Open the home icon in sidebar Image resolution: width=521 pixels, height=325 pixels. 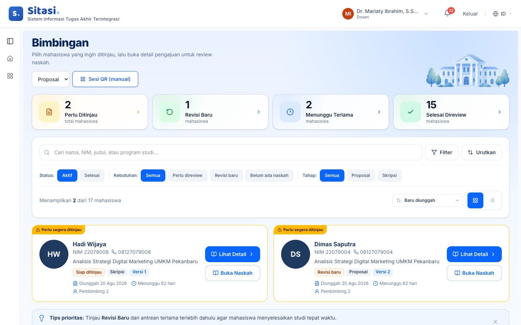tap(10, 58)
